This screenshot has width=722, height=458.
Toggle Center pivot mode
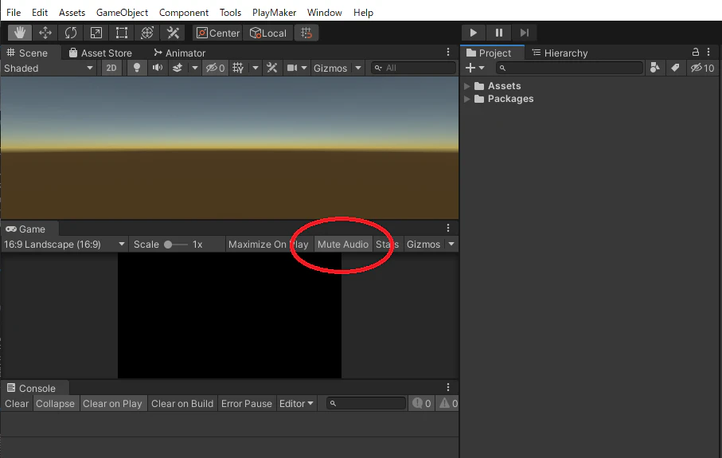(218, 33)
